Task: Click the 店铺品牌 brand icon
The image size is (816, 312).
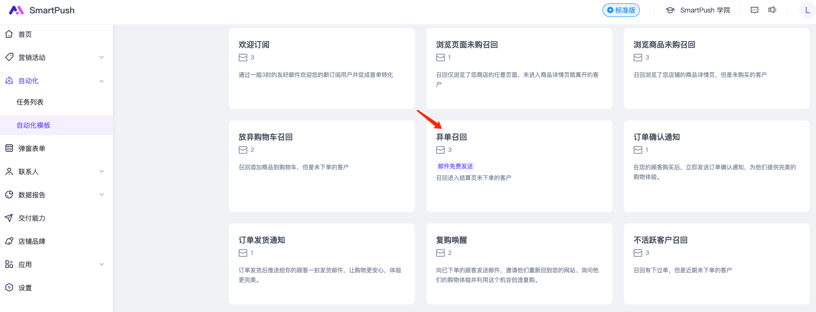Action: pos(9,241)
